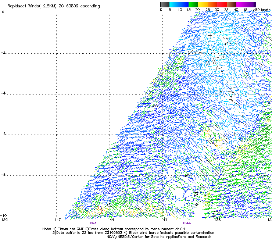Click the legend label '20'
This screenshot has width=272, height=239.
pos(197,10)
